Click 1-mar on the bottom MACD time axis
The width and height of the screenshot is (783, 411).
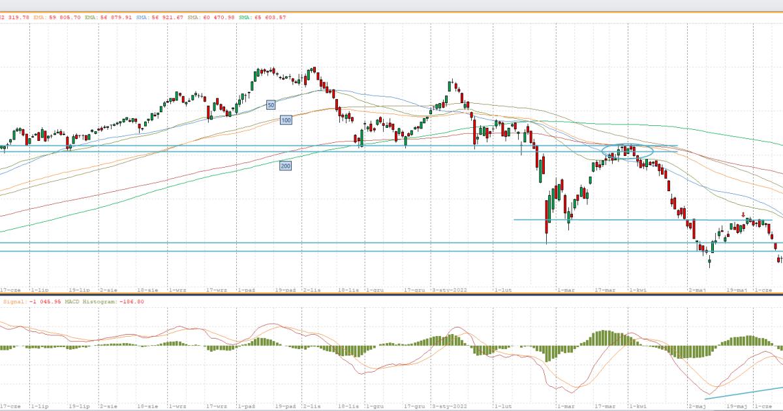pos(565,405)
